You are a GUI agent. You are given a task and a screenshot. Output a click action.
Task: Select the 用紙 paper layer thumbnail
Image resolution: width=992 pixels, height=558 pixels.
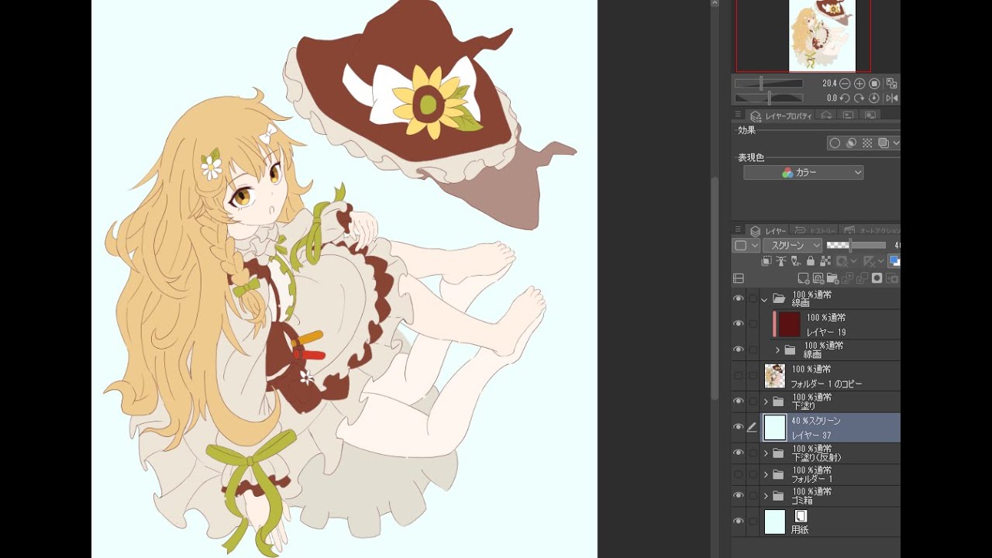pyautogui.click(x=775, y=521)
